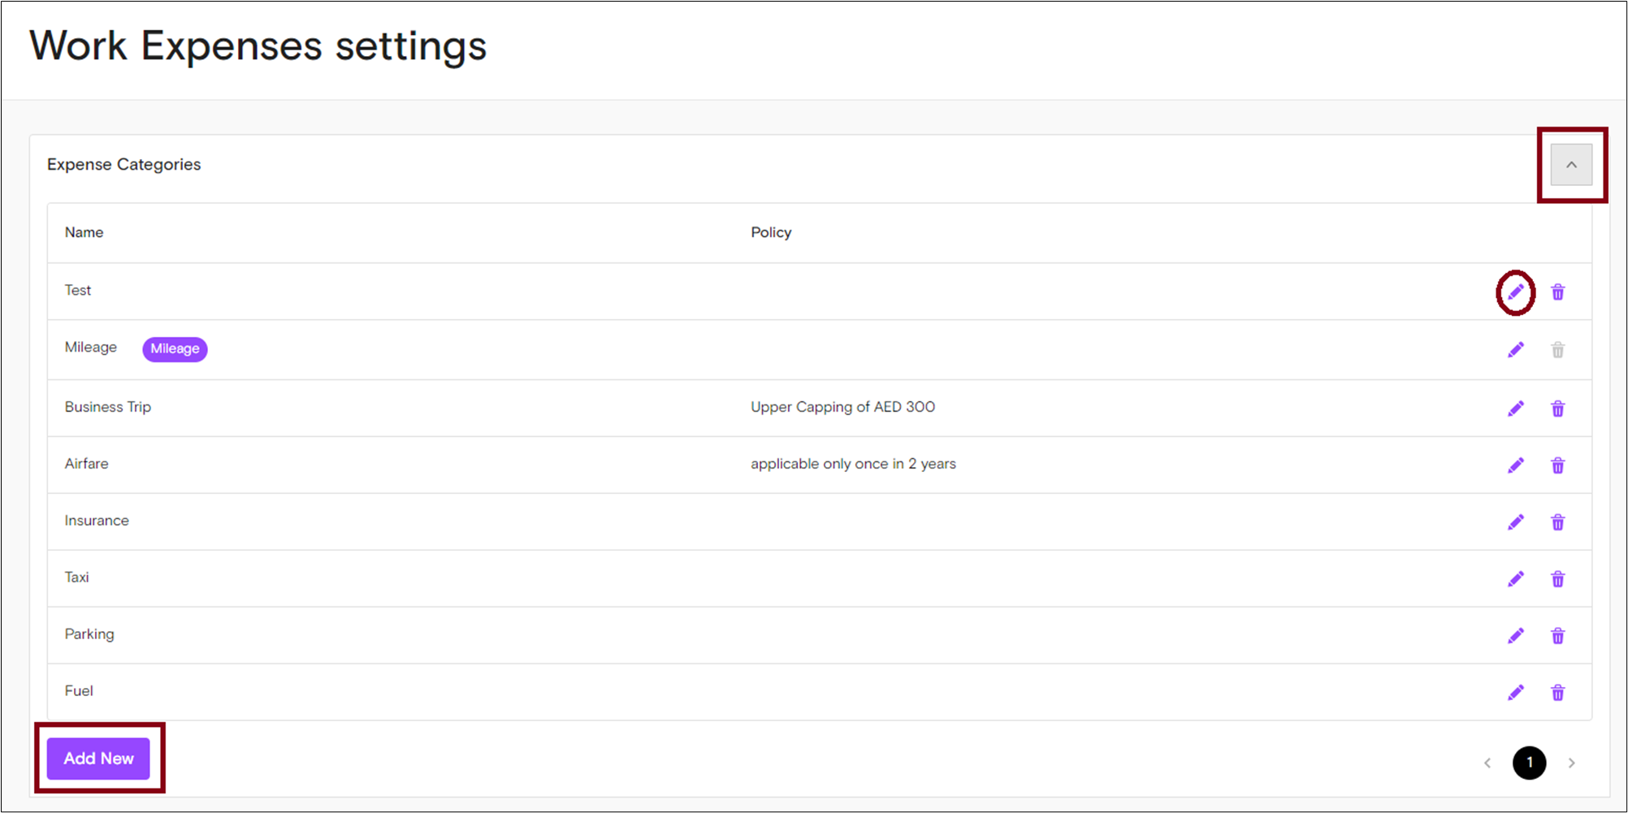Image resolution: width=1628 pixels, height=813 pixels.
Task: Select the Mileage badge label
Action: click(175, 348)
